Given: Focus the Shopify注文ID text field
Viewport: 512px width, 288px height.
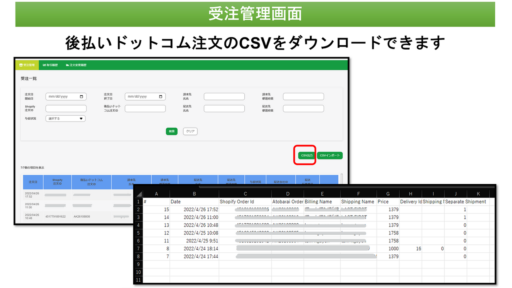Looking at the screenshot, I should [66, 108].
